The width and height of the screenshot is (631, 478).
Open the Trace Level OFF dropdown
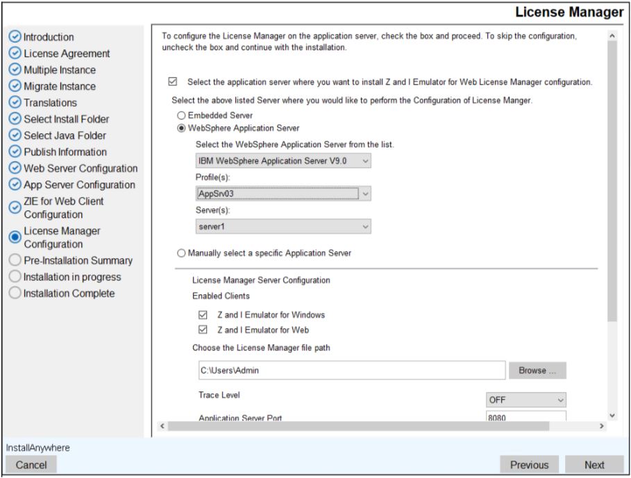[526, 400]
